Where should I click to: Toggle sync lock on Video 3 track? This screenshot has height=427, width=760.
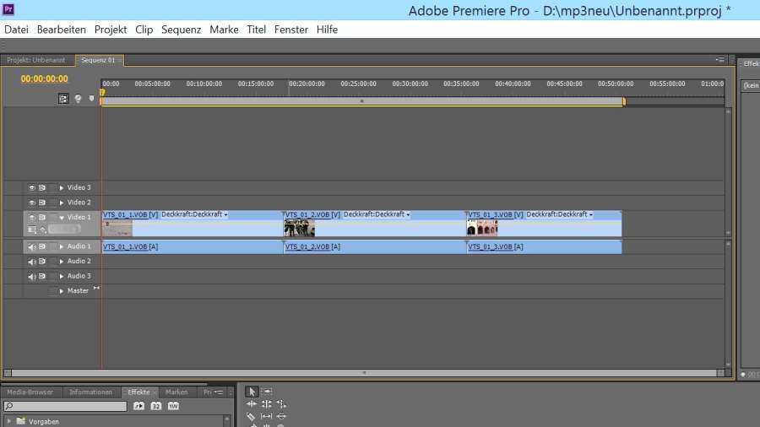(42, 188)
